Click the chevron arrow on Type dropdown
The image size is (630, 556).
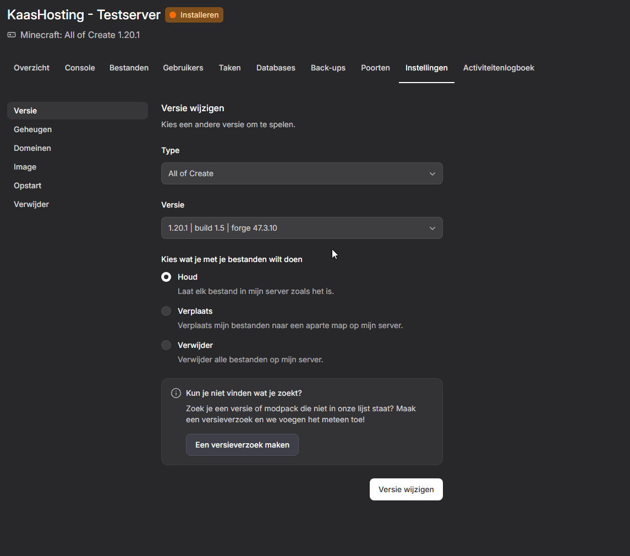pos(432,174)
